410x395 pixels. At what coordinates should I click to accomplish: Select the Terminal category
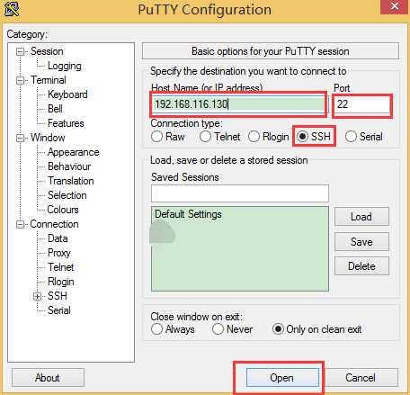49,80
